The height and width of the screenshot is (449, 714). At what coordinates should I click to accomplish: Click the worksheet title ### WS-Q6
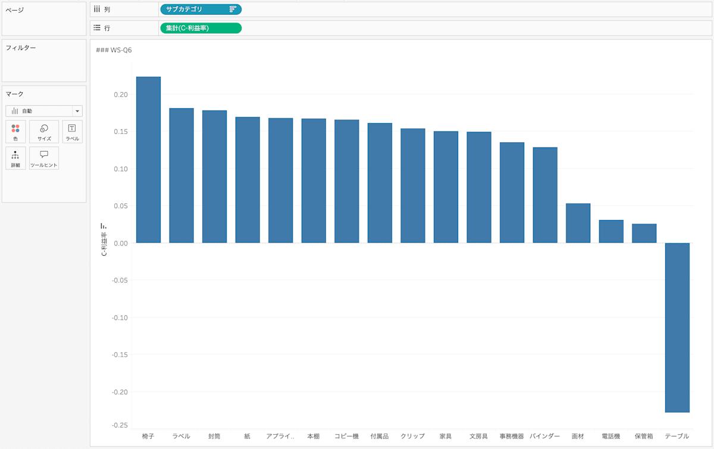[114, 50]
